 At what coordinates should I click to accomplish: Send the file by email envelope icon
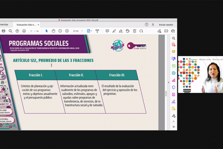(166, 31)
